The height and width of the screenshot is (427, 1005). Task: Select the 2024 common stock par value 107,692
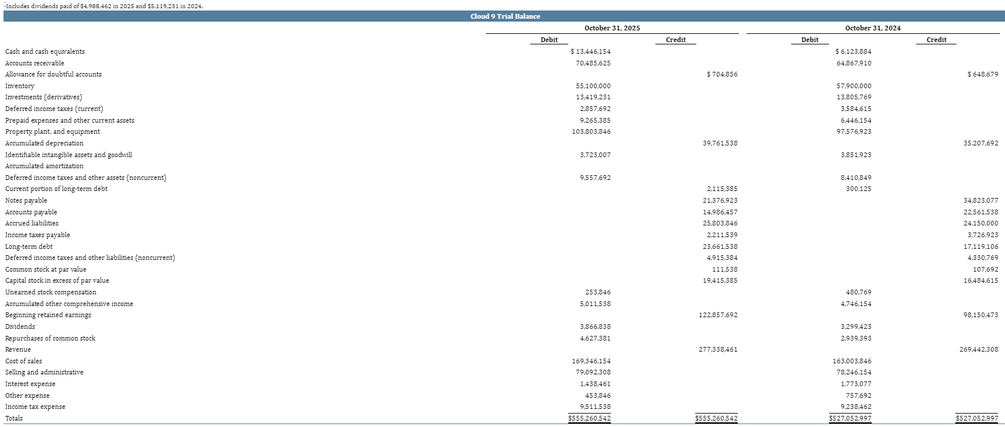click(x=986, y=269)
